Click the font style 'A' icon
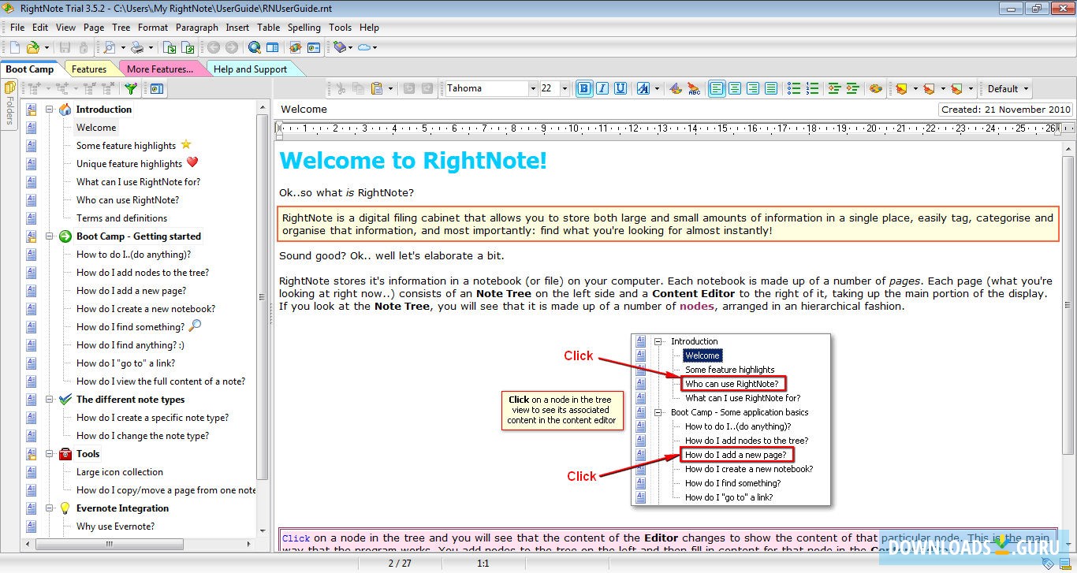The height and width of the screenshot is (573, 1077). (643, 88)
